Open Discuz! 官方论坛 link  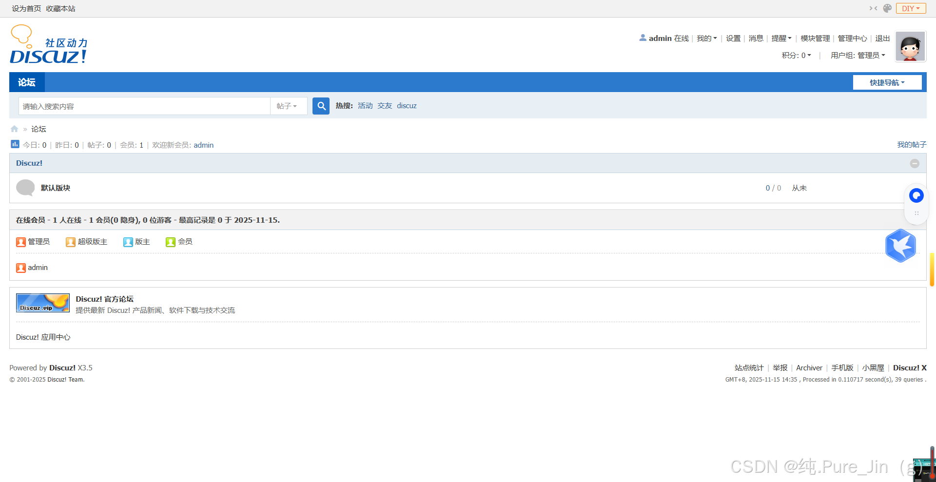tap(104, 299)
